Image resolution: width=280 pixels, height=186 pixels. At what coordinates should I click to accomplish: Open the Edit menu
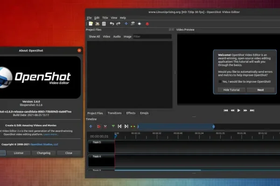97,18
